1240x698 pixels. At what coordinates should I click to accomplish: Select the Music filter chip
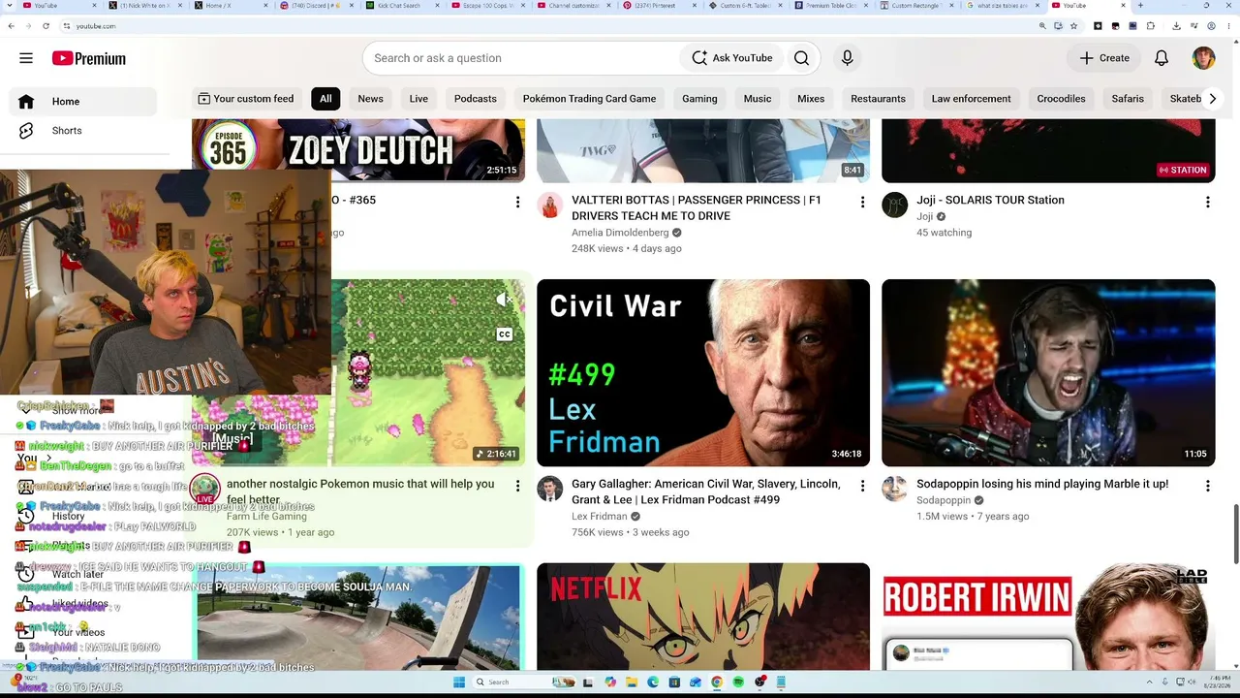(x=758, y=99)
